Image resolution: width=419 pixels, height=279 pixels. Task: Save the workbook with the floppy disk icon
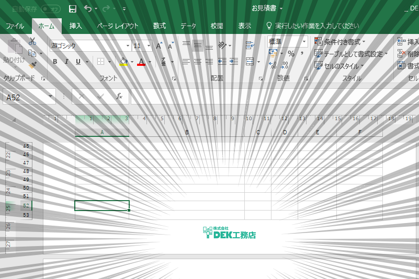click(72, 9)
